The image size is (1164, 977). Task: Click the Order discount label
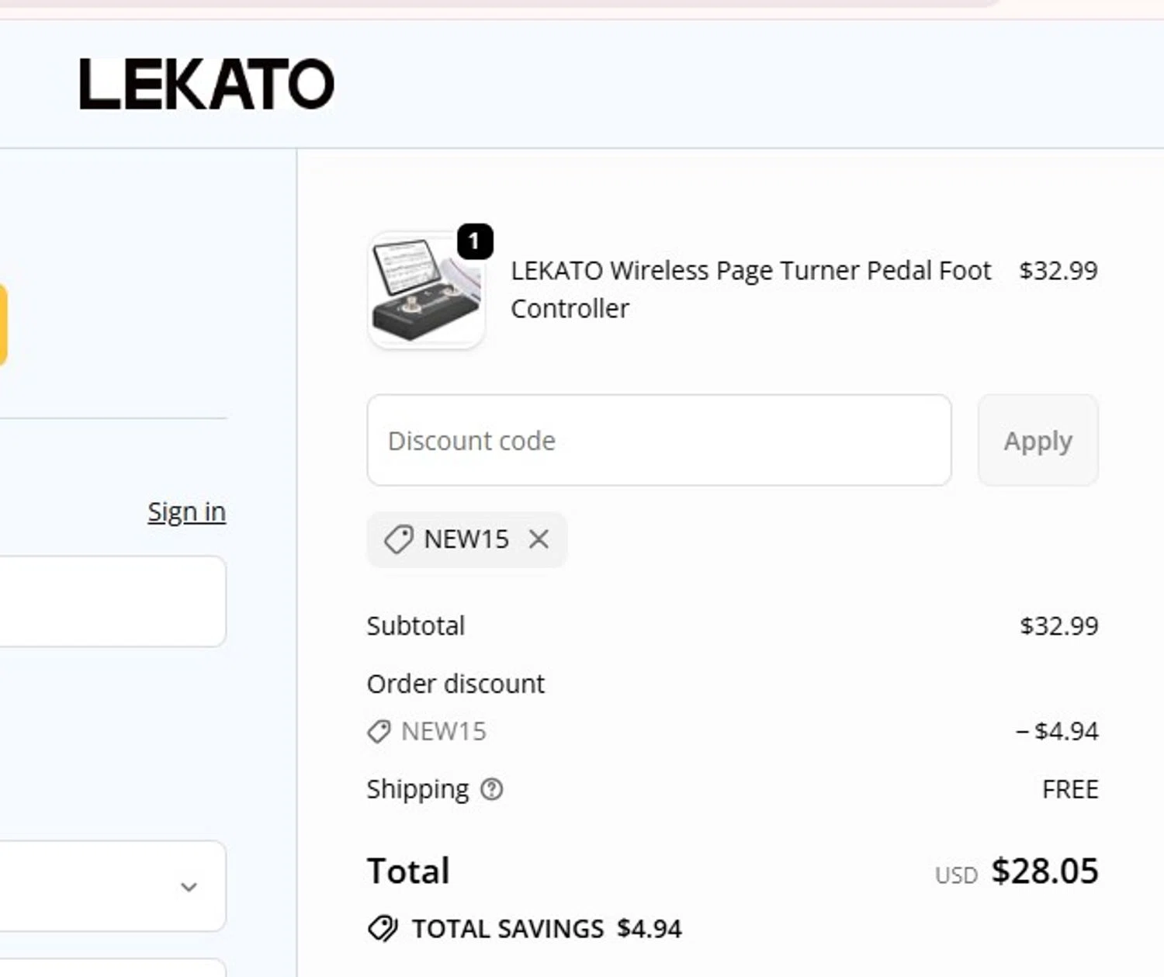(456, 684)
